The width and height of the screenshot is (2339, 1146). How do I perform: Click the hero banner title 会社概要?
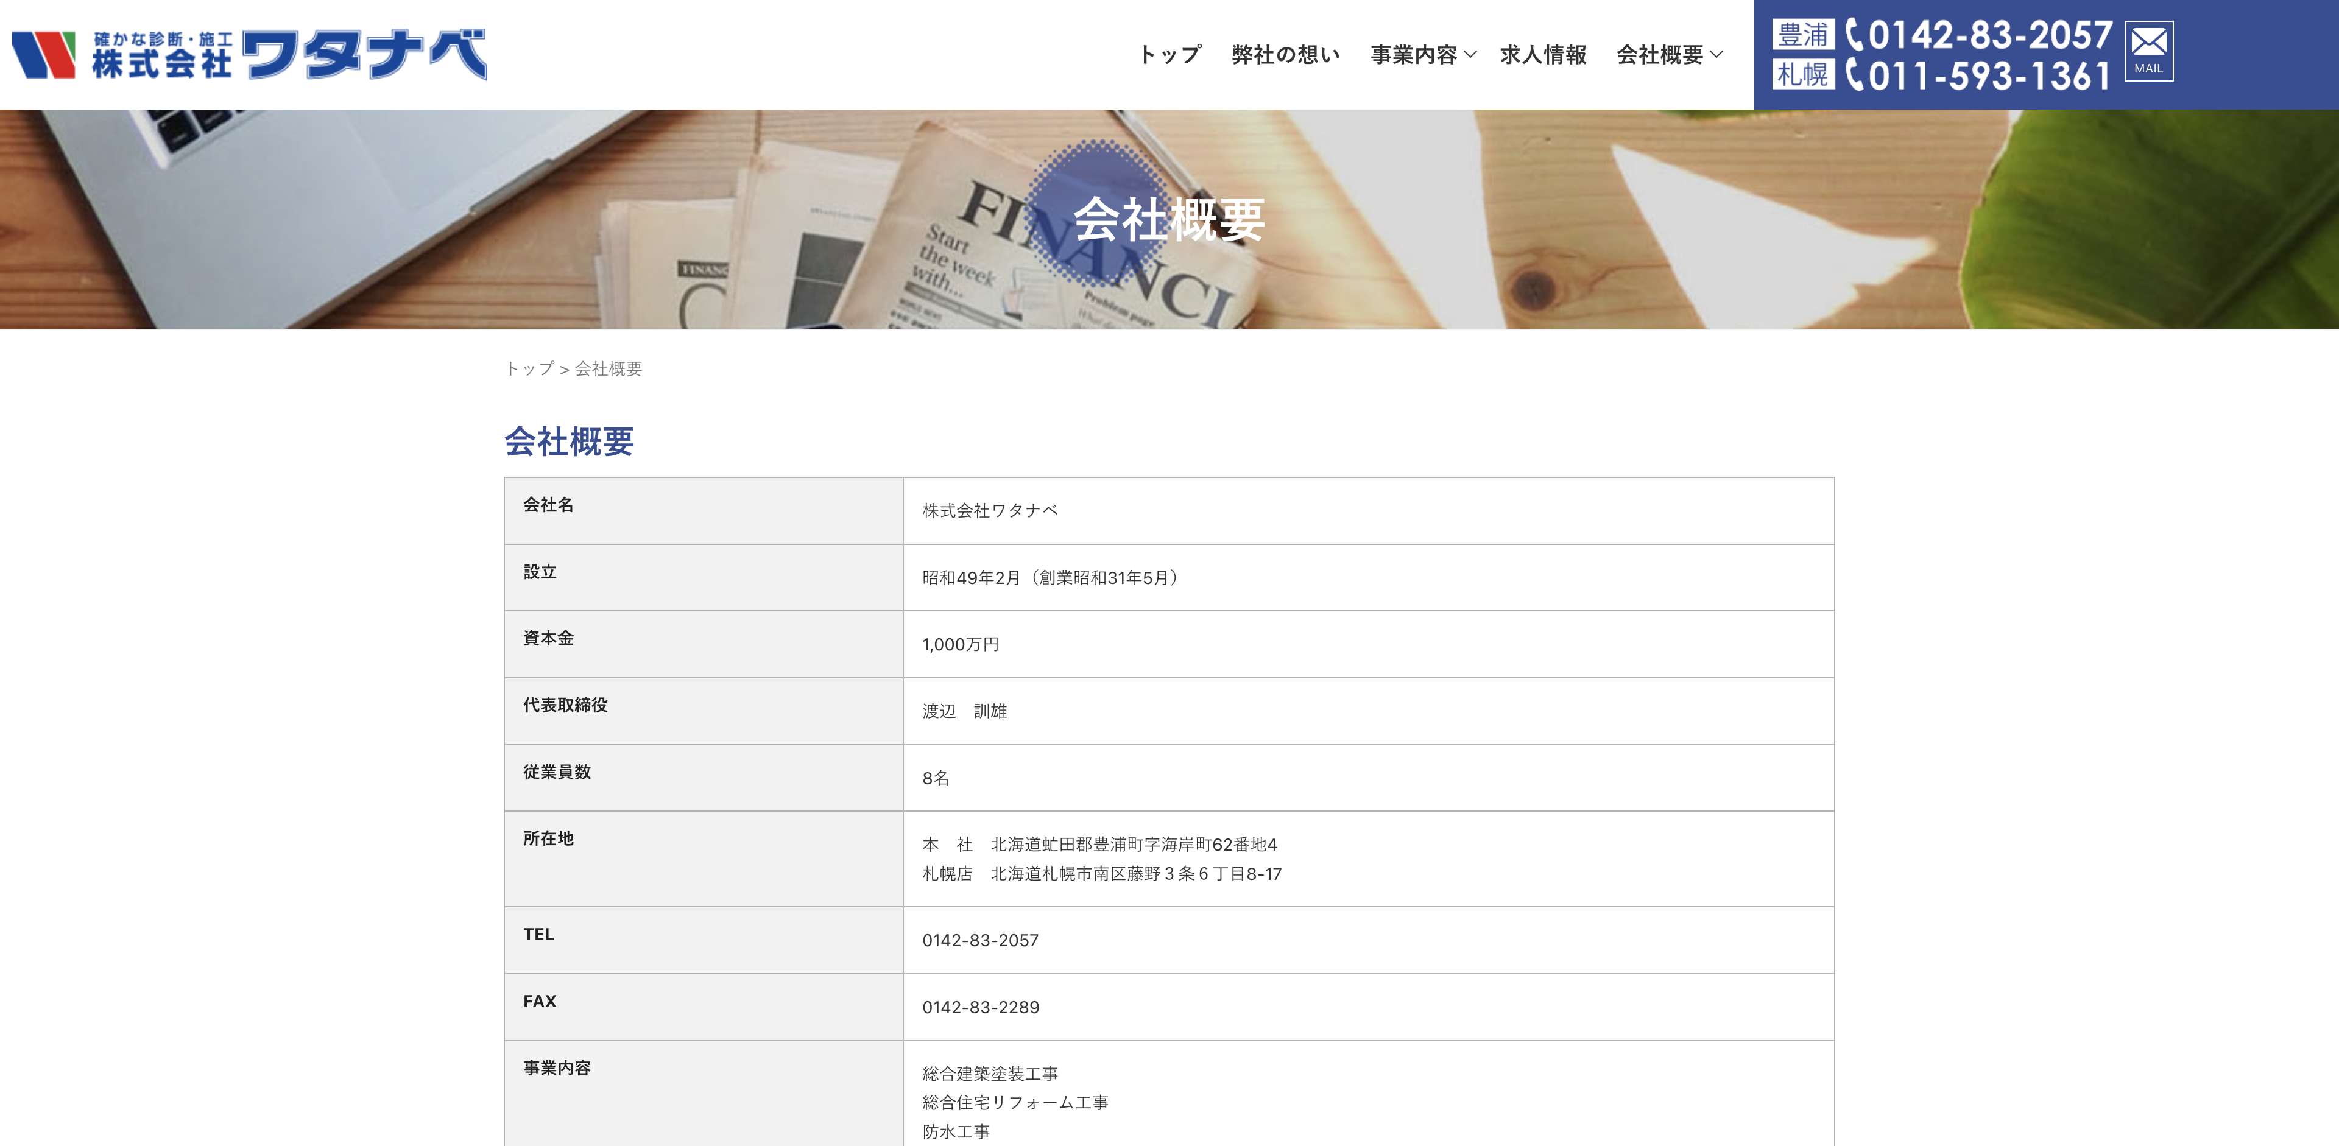1169,220
